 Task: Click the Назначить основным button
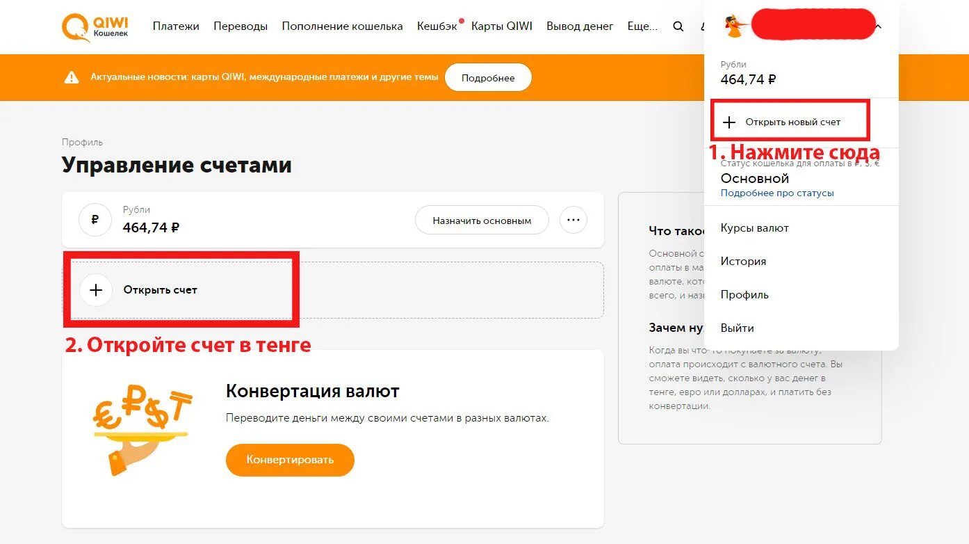tap(482, 221)
